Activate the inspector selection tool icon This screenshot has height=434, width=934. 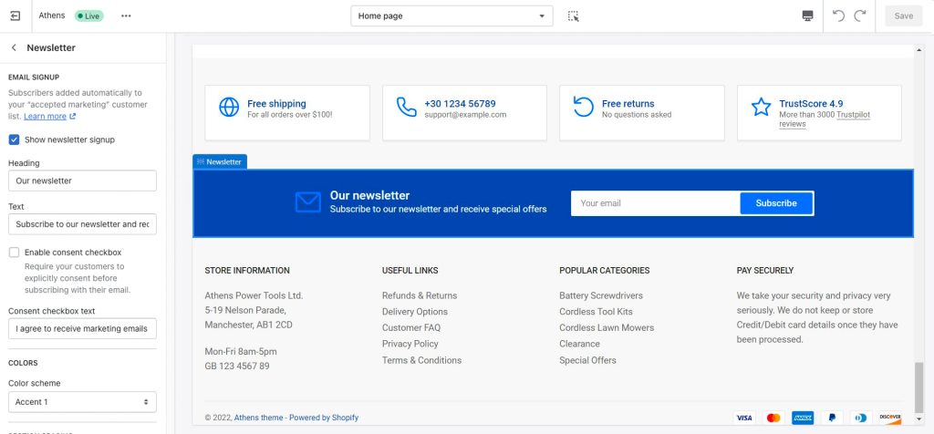click(x=573, y=16)
